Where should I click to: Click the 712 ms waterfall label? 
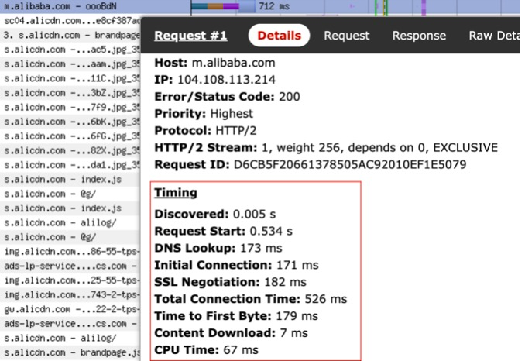click(274, 6)
